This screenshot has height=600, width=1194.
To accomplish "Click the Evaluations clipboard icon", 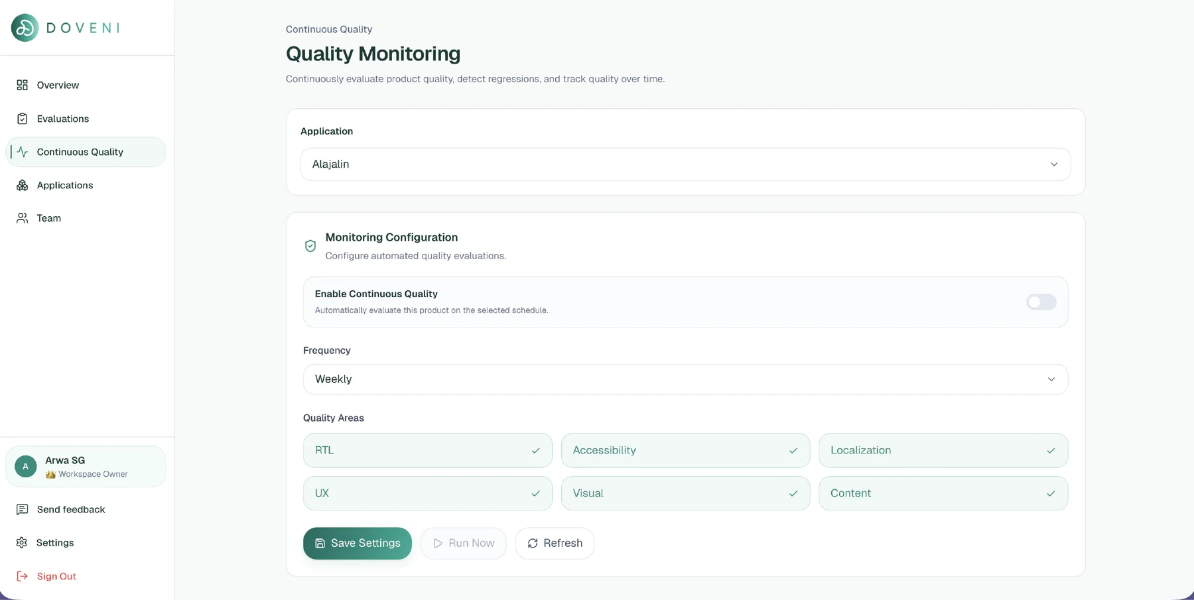I will [x=22, y=119].
